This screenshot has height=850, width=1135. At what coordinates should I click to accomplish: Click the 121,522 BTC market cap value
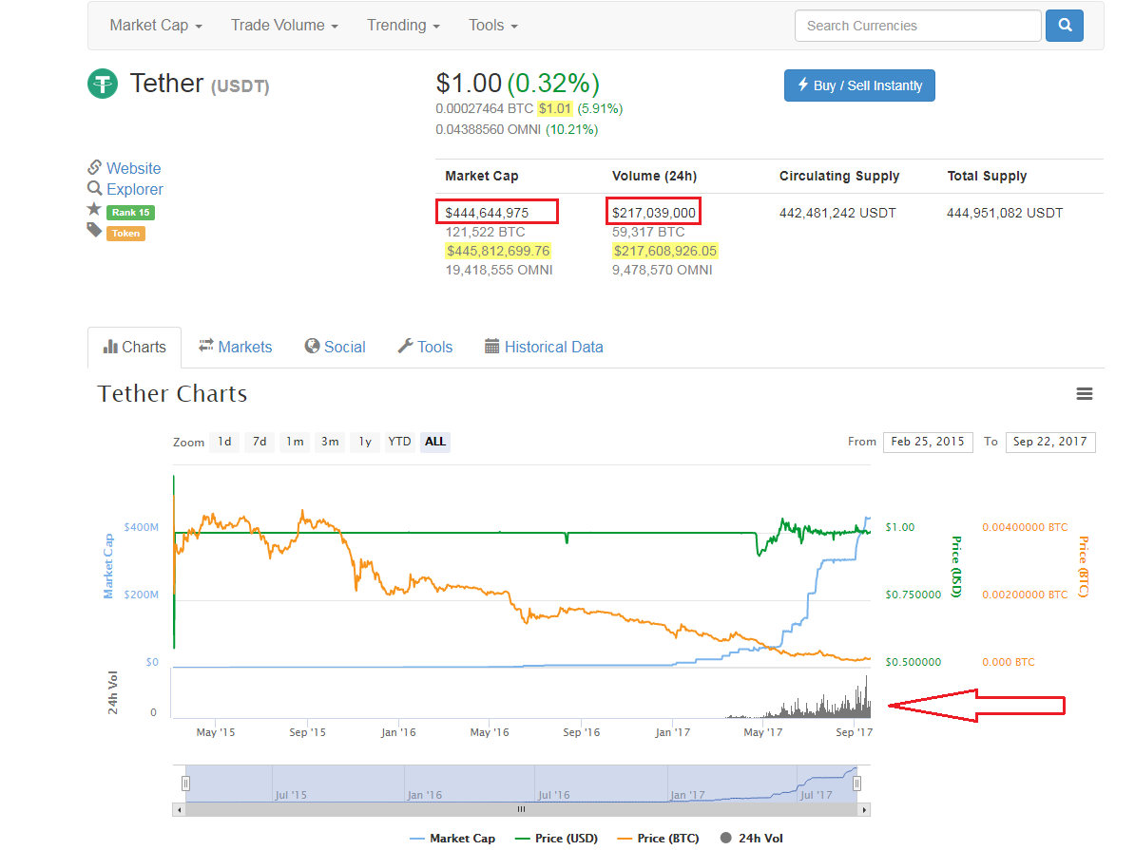pos(485,233)
